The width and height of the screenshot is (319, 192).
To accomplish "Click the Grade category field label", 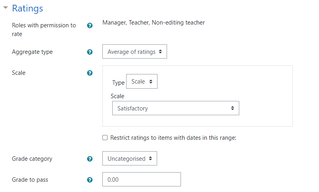I will tap(32, 159).
